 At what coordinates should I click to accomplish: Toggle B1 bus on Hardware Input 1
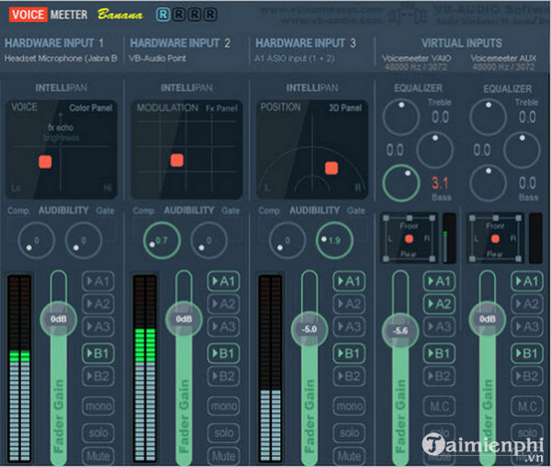pos(98,353)
